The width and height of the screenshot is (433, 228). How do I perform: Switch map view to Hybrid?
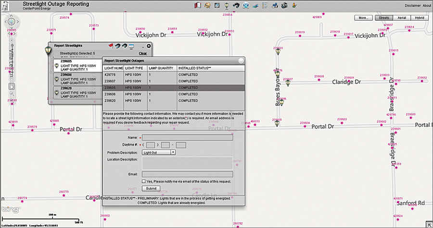[x=420, y=18]
